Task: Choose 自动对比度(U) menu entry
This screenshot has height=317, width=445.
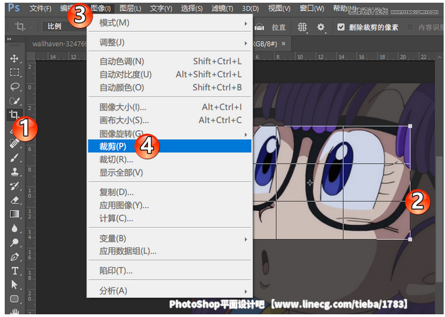Action: click(x=169, y=74)
